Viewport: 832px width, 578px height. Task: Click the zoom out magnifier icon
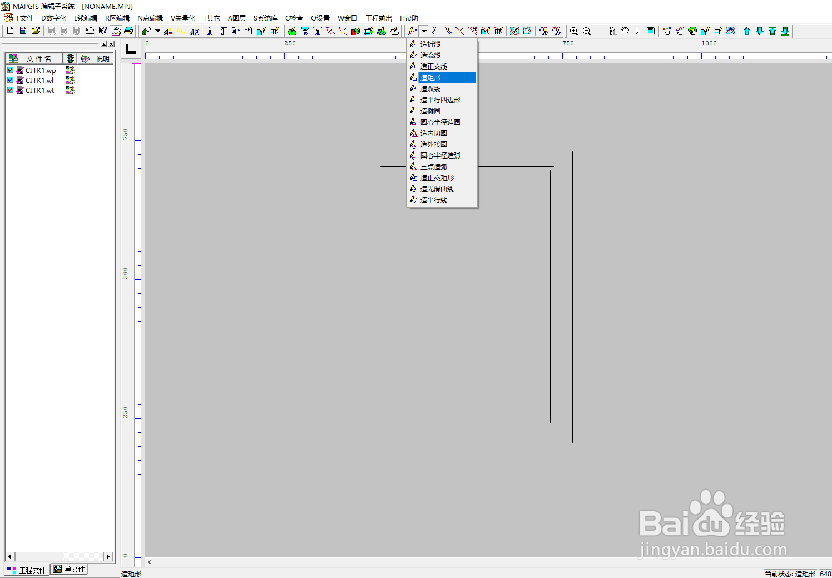(587, 31)
